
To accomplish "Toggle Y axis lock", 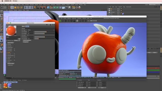I will click(x=28, y=7).
